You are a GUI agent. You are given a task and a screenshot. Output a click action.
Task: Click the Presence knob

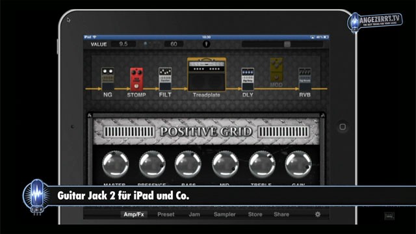point(152,164)
